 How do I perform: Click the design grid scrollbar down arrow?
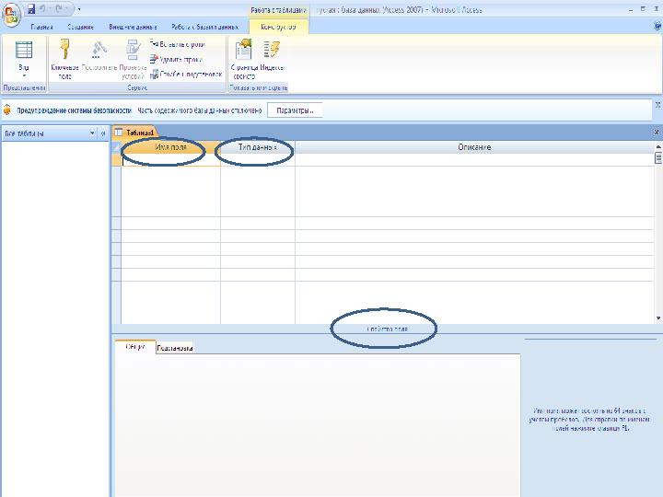[x=658, y=318]
